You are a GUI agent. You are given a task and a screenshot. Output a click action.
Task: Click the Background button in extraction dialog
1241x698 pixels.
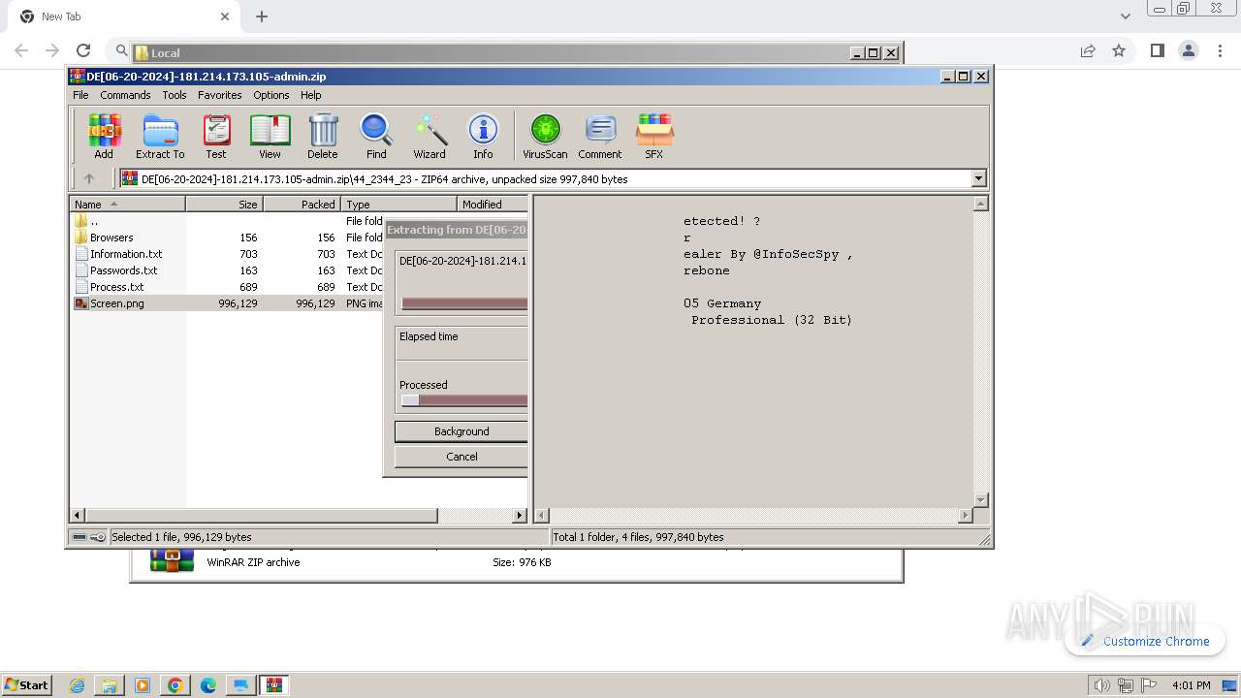(461, 431)
